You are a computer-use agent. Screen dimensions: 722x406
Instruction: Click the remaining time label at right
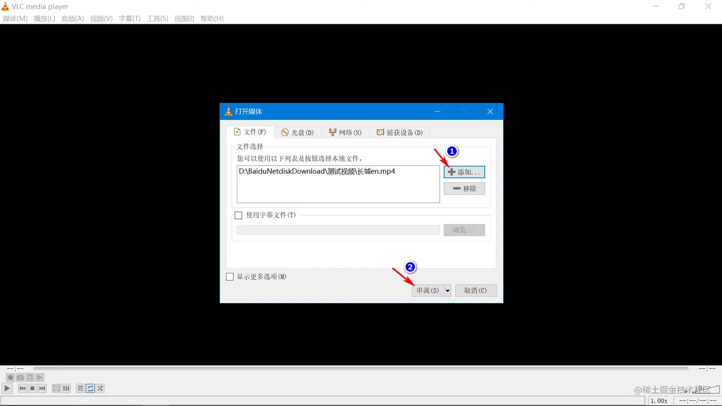tap(707, 368)
